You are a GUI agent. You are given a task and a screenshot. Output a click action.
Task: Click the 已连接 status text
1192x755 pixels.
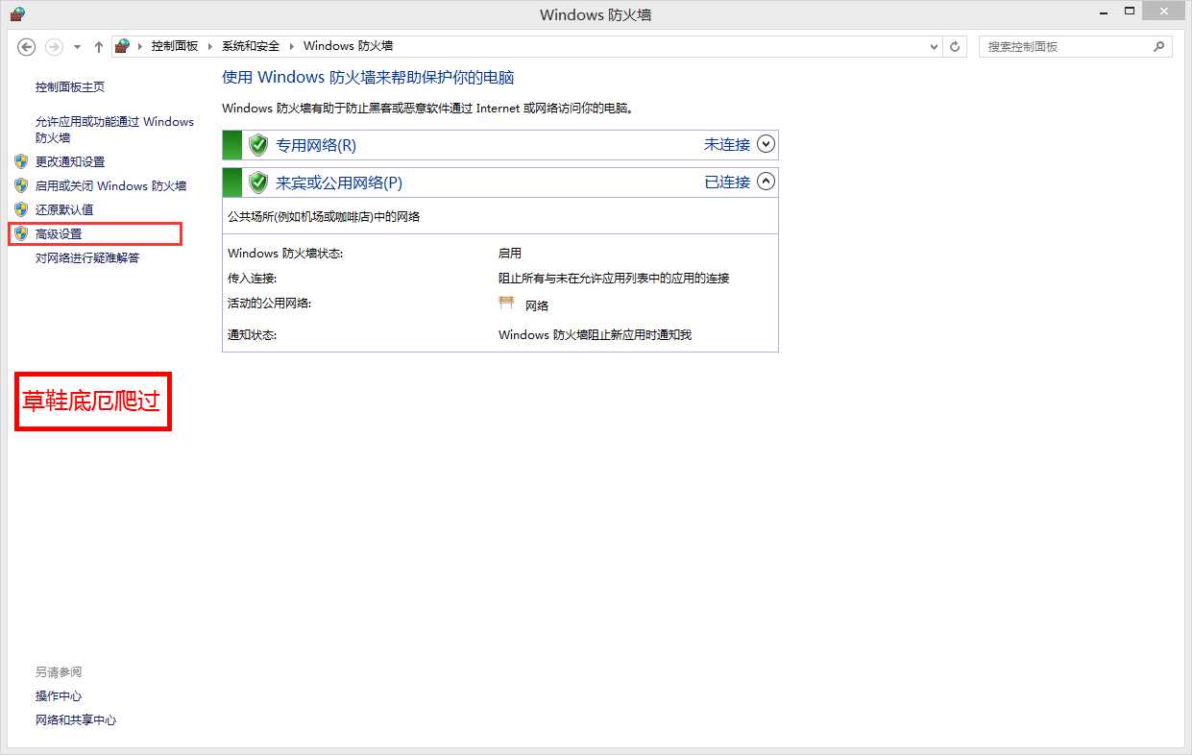pyautogui.click(x=727, y=182)
